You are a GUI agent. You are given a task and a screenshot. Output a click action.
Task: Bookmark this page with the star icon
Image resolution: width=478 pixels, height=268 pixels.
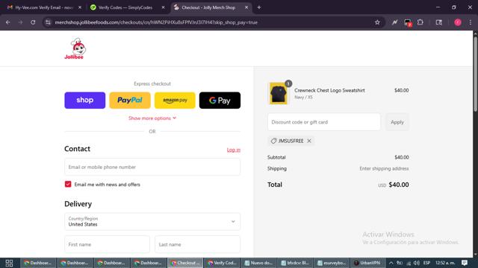point(377,22)
